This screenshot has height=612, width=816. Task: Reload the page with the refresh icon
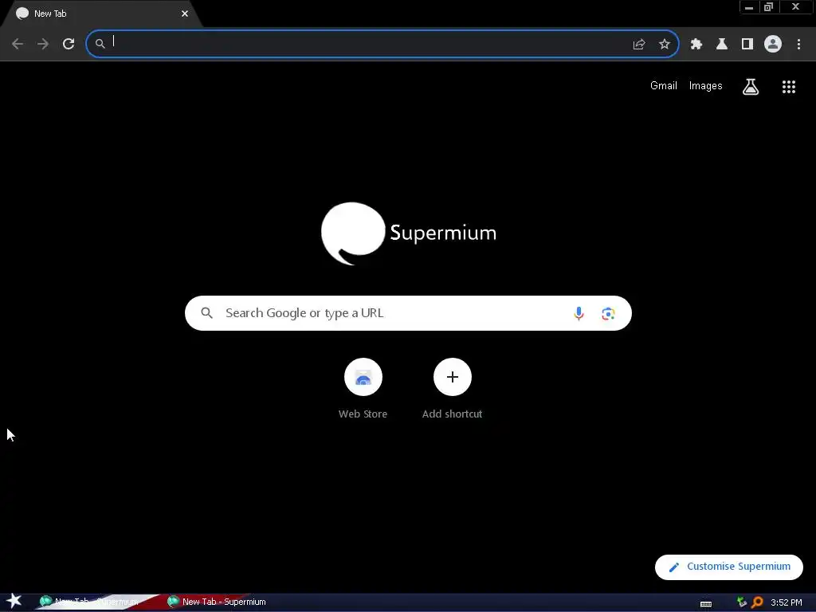click(69, 44)
